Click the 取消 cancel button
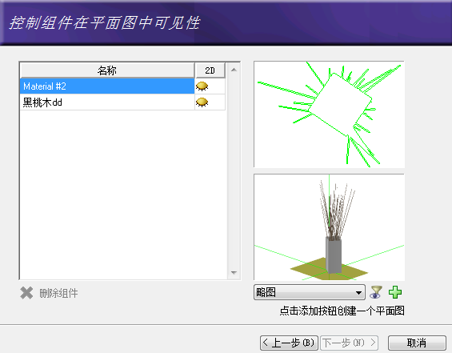The width and height of the screenshot is (452, 353). [417, 343]
